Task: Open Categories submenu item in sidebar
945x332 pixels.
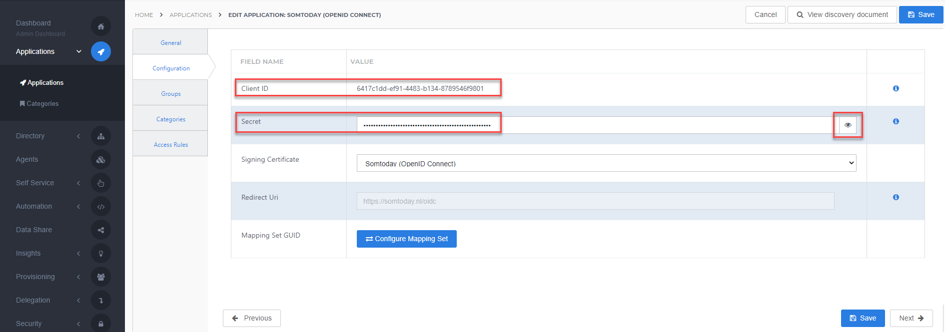Action: (x=39, y=104)
